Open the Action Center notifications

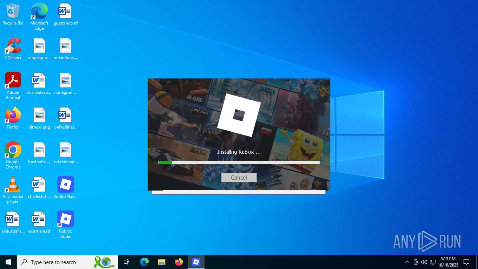coord(467,262)
